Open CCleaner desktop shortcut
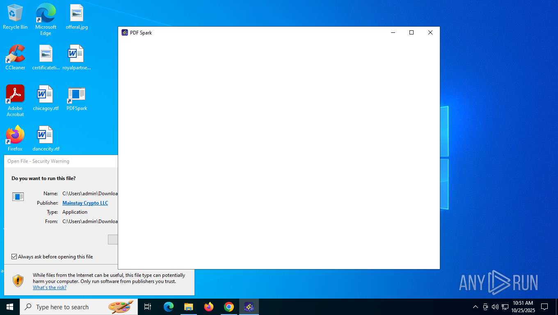Screen dimensions: 558x315 [15, 58]
